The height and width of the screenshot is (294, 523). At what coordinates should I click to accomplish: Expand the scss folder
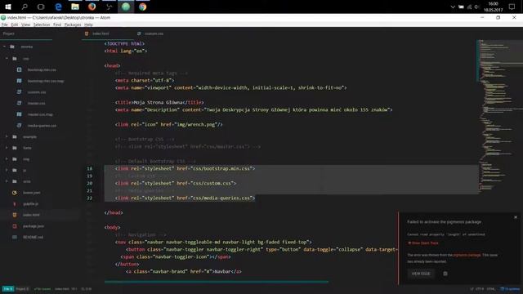pyautogui.click(x=7, y=181)
